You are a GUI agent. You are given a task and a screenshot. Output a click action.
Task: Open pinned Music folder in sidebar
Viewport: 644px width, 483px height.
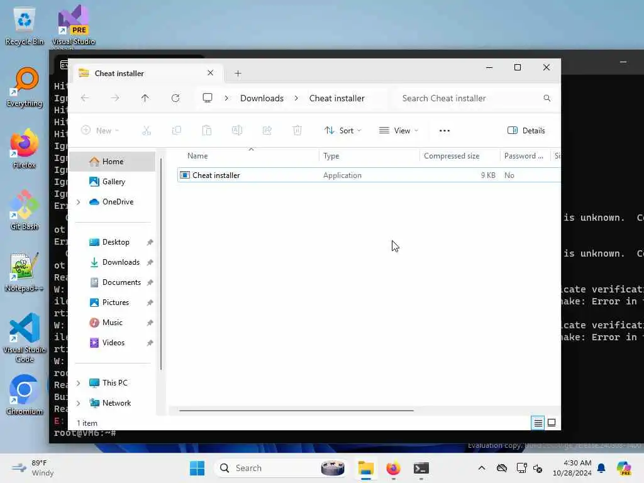pos(112,323)
